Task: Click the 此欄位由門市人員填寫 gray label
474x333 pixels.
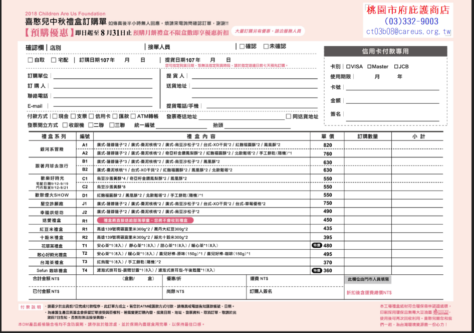Action: (x=368, y=279)
